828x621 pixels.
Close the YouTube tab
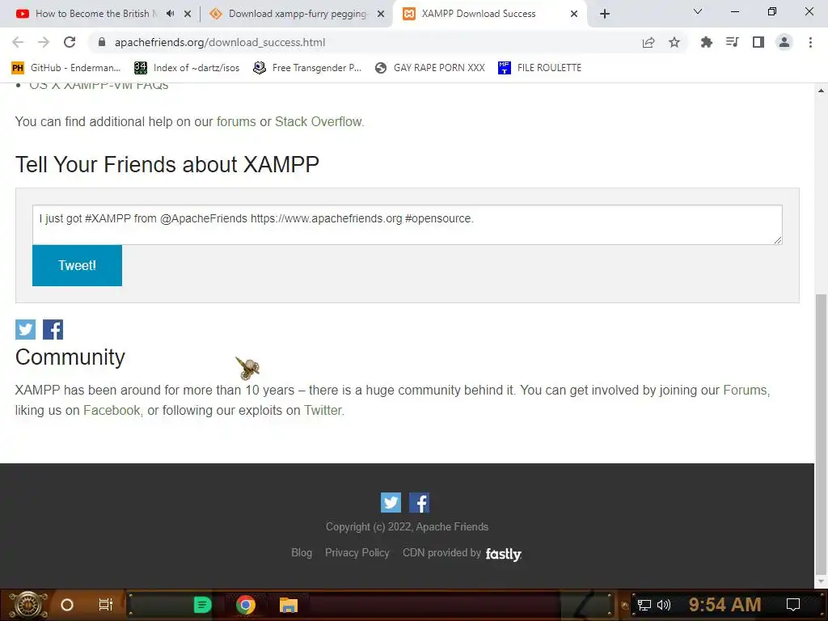coord(188,14)
